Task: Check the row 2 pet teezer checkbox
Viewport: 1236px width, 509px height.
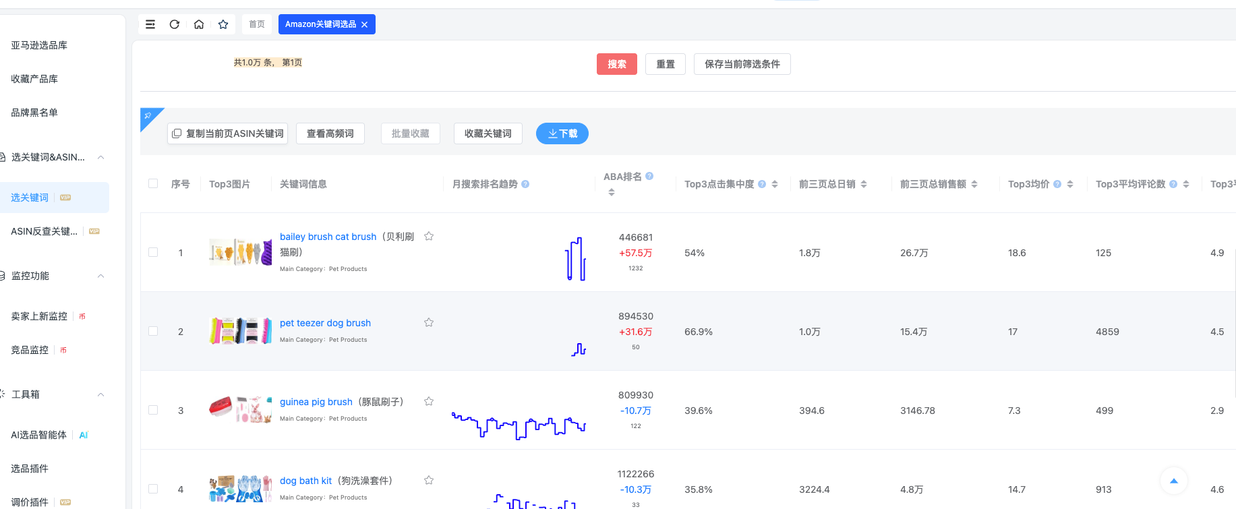Action: click(x=153, y=331)
